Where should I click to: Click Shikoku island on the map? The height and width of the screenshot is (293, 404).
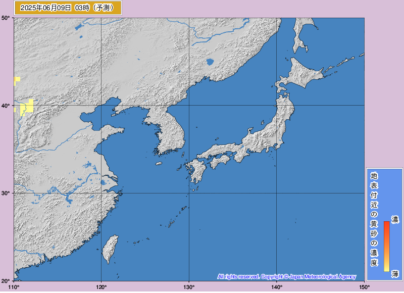click(220, 161)
